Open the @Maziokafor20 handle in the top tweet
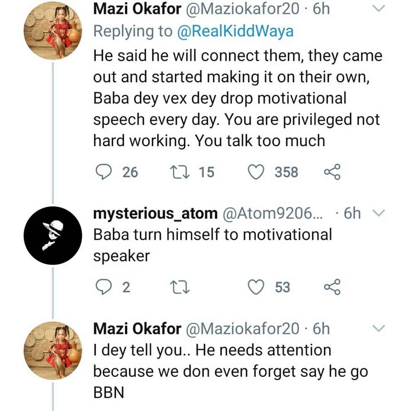The height and width of the screenshot is (411, 411). [242, 9]
